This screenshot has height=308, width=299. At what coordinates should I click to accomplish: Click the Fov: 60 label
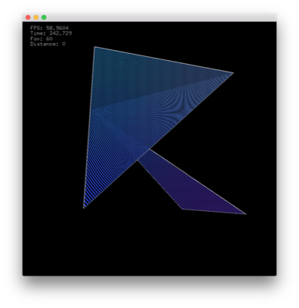coord(42,38)
